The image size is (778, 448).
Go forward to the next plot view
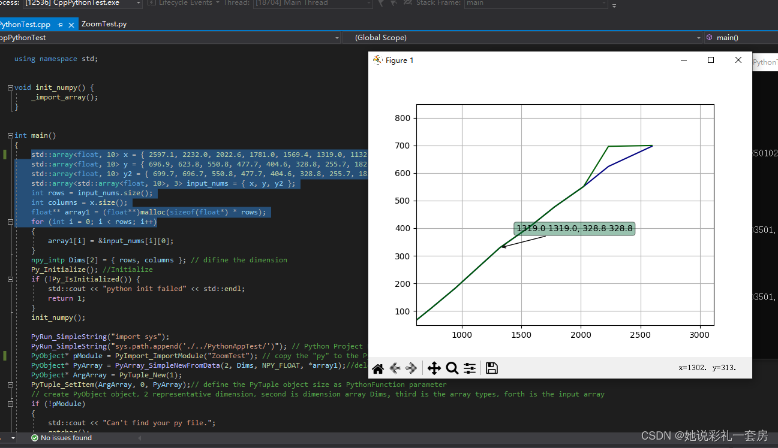411,368
